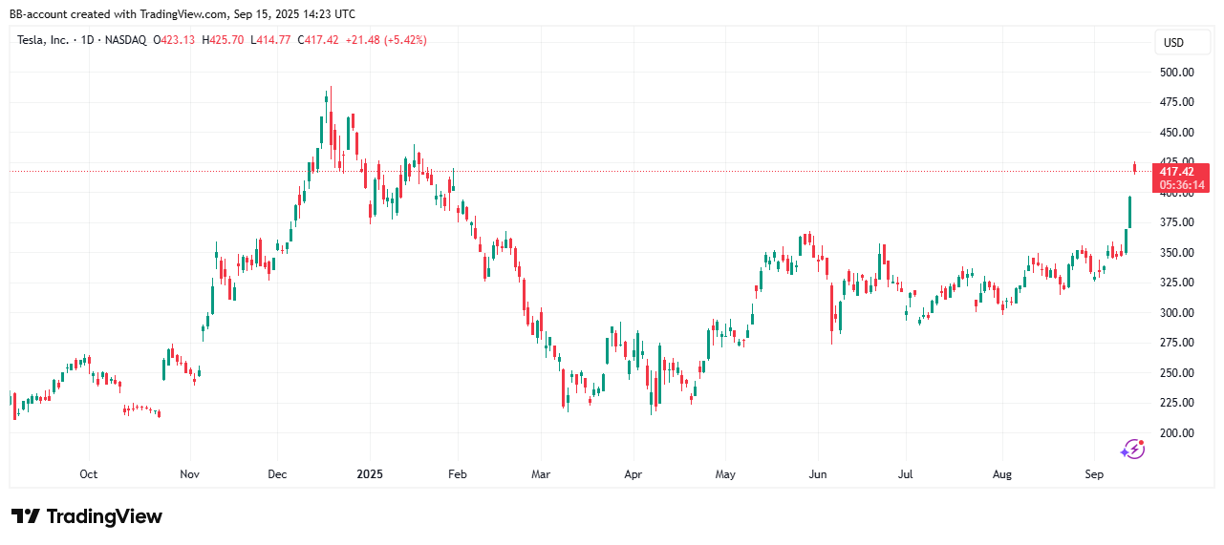Image resolution: width=1224 pixels, height=545 pixels.
Task: Click the May label on time axis
Action: pyautogui.click(x=725, y=474)
